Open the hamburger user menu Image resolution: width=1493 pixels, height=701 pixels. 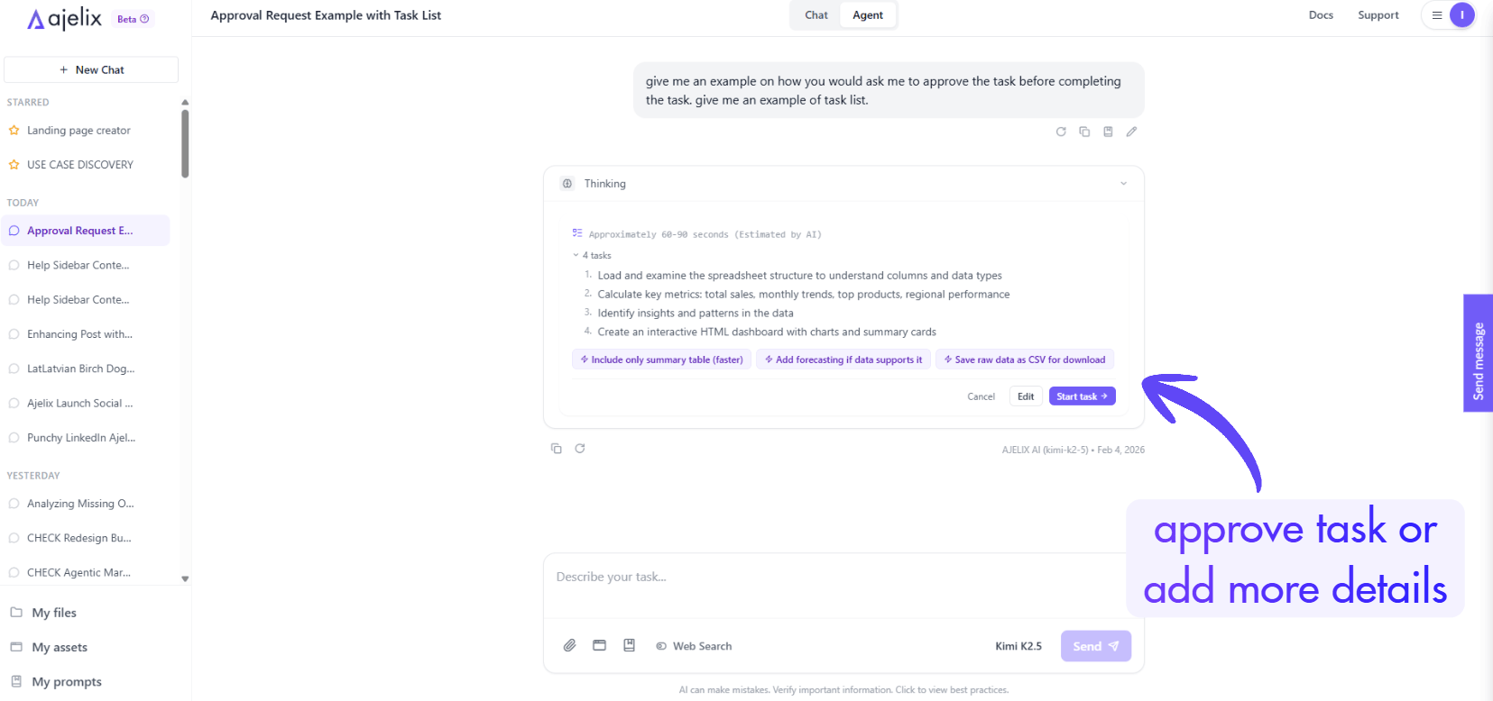pyautogui.click(x=1437, y=15)
